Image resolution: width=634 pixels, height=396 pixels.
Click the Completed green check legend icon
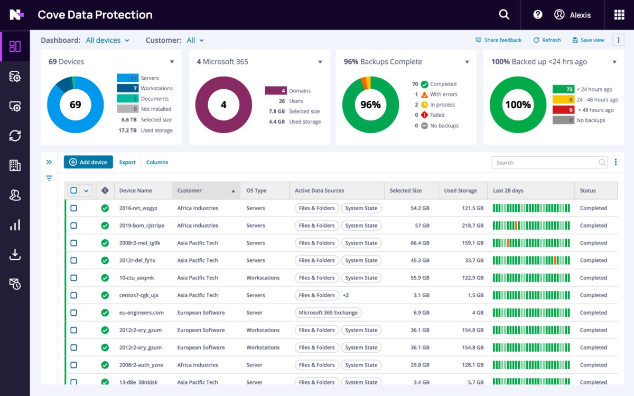point(424,84)
